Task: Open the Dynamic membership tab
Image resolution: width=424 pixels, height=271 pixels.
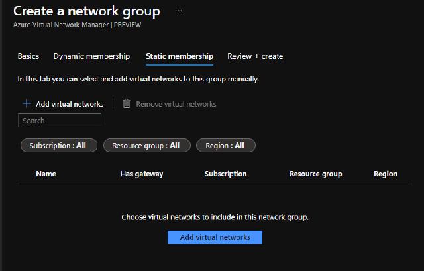Action: [x=91, y=56]
